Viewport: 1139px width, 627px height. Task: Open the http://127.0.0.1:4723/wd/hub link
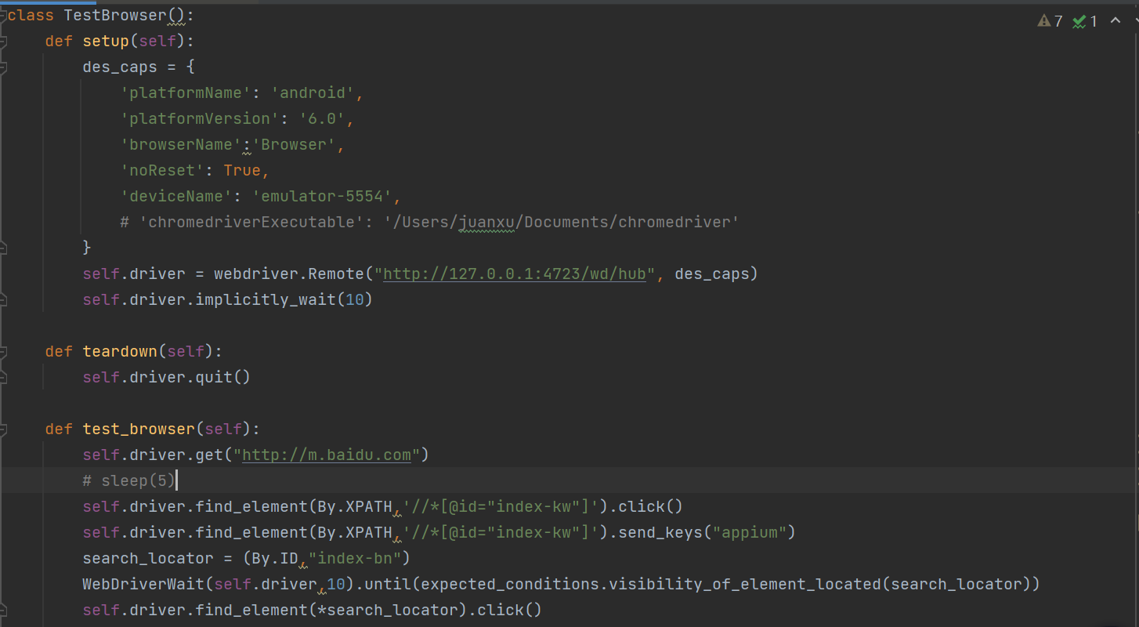pos(515,274)
